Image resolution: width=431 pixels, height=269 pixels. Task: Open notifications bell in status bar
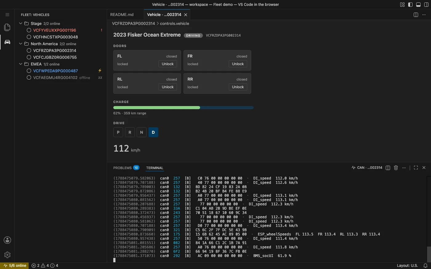point(425,266)
